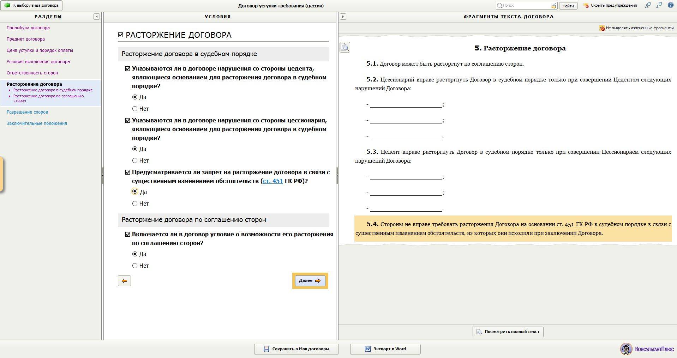Click Расторжение договора по соглашению сторон subheading
This screenshot has height=358, width=677.
pos(194,220)
